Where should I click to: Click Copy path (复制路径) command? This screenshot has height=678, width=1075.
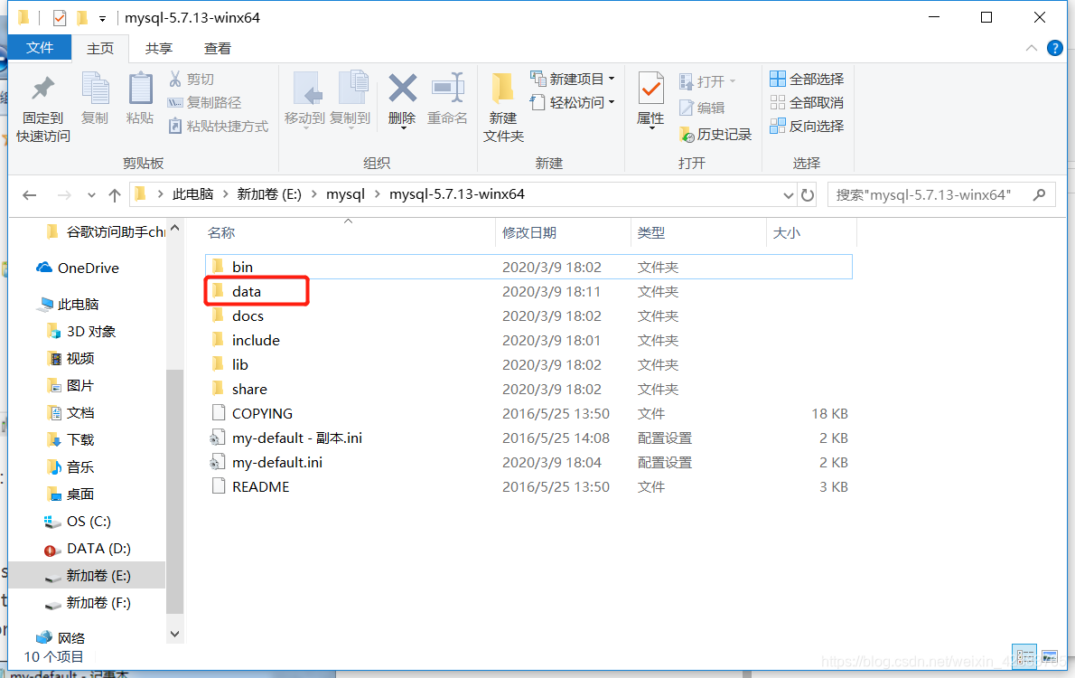coord(205,102)
